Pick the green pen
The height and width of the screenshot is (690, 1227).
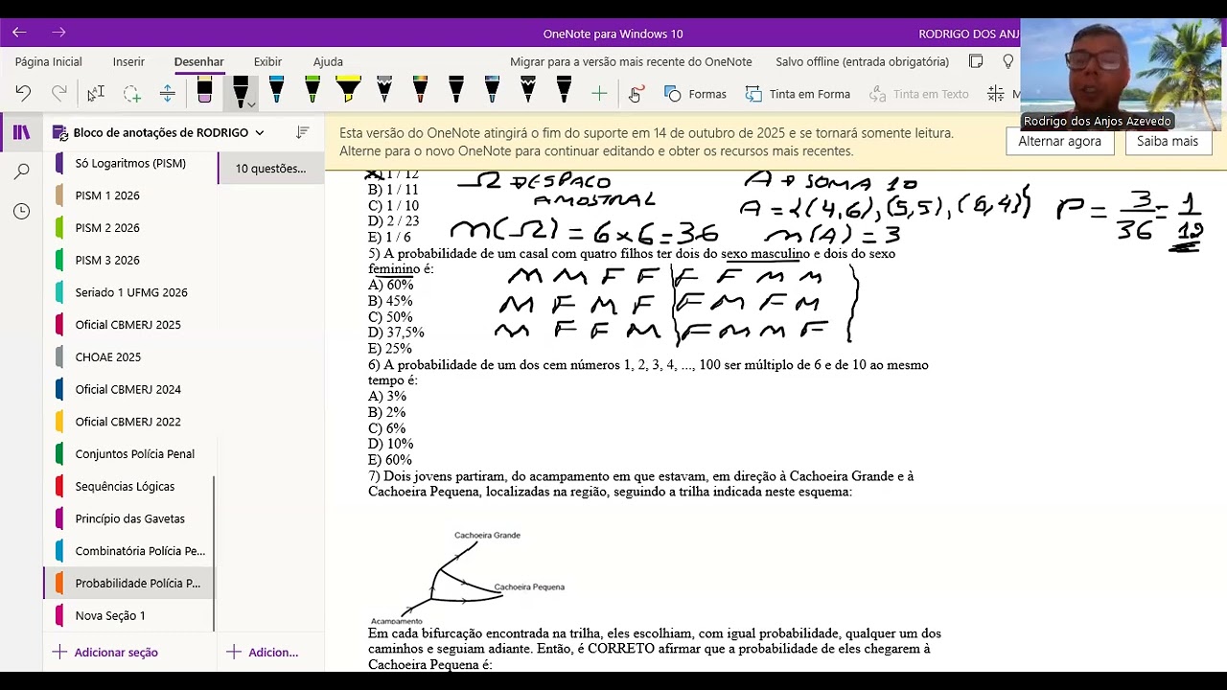313,91
